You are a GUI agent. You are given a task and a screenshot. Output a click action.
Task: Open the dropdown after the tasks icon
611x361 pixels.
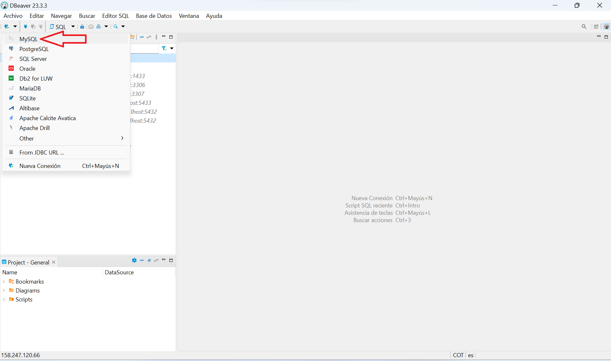tap(106, 26)
